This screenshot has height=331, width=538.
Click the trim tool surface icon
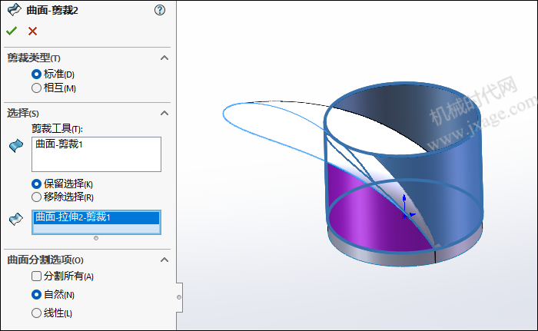[x=16, y=146]
